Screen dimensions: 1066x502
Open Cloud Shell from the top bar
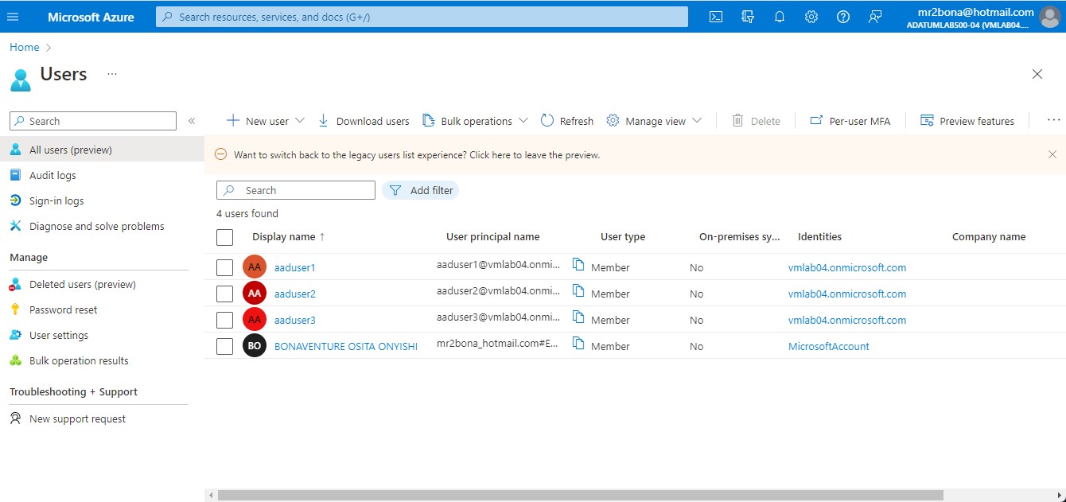coord(715,16)
